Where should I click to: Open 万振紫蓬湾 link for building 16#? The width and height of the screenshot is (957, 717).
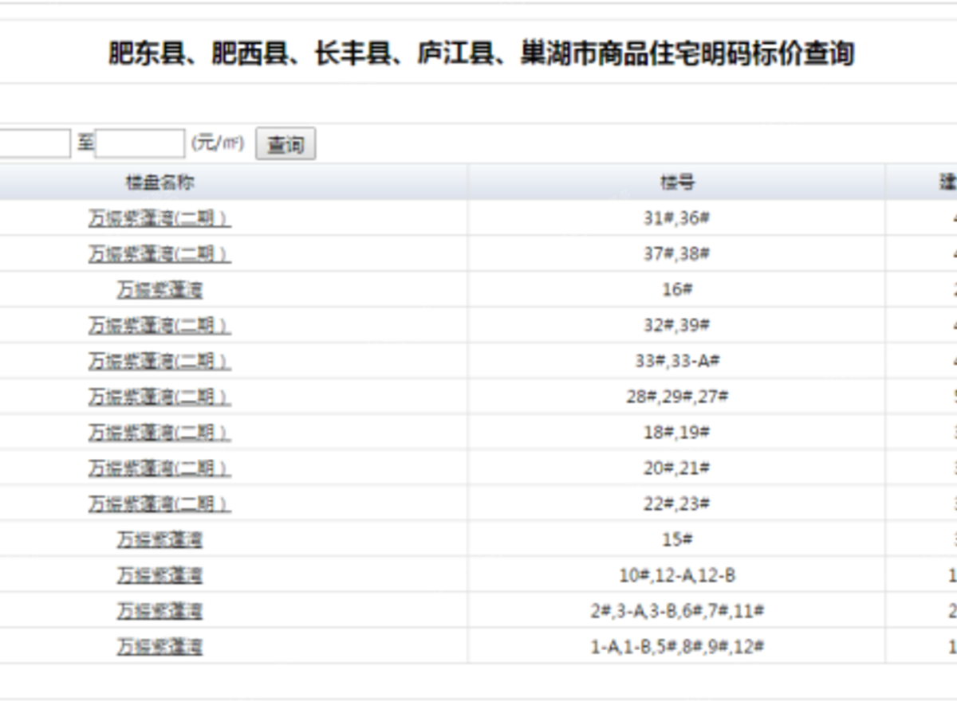click(x=159, y=289)
